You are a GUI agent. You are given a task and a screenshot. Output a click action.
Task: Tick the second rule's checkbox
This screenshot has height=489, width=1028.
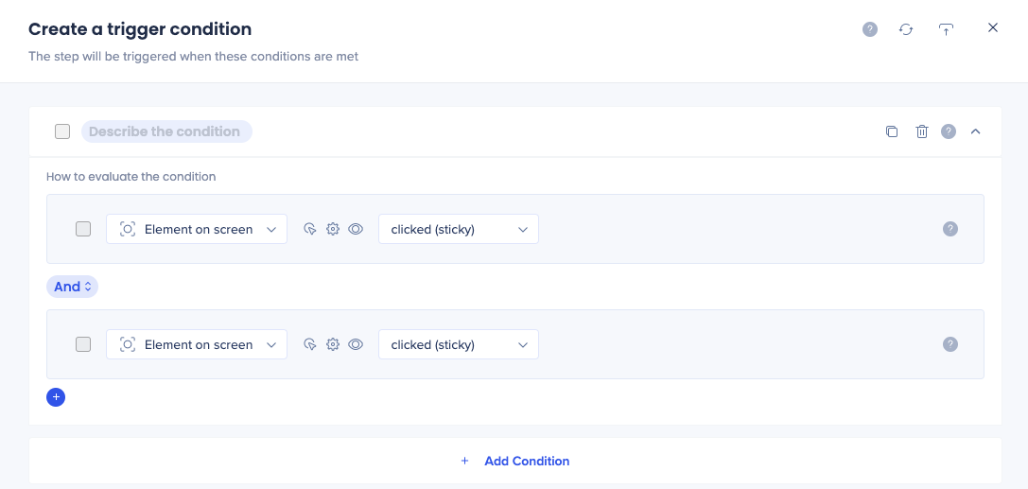[83, 344]
